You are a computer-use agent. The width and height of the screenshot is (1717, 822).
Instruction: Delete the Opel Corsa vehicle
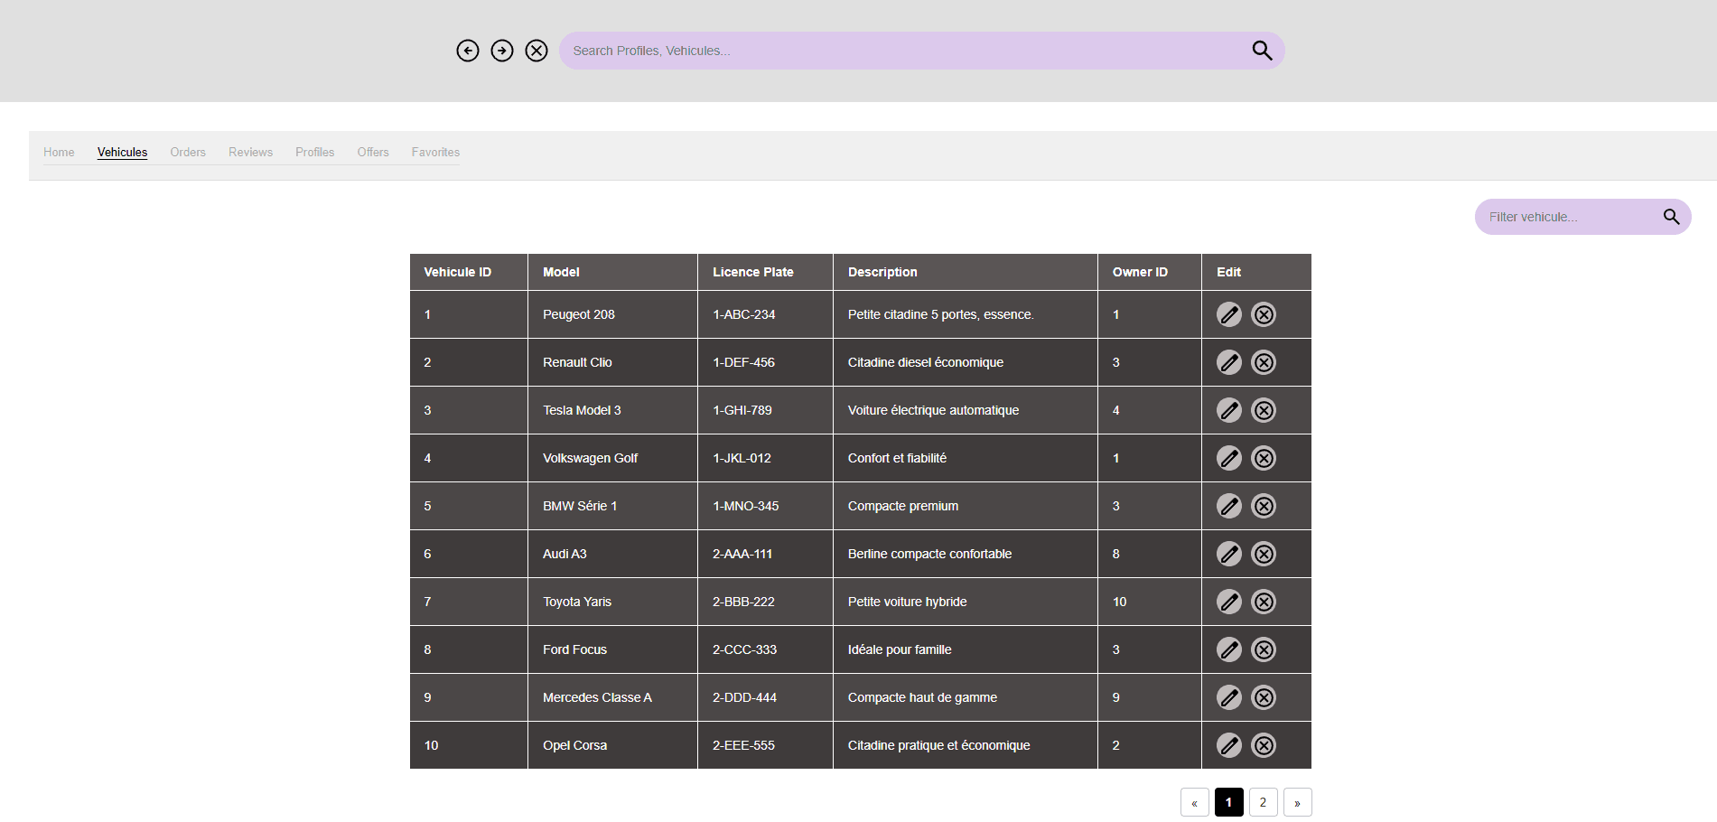1264,745
